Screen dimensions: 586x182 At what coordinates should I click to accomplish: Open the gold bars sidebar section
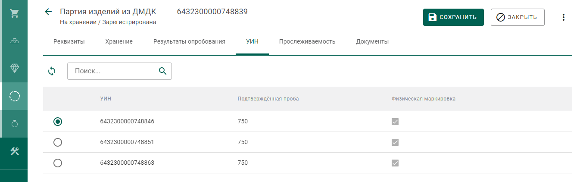click(x=14, y=41)
